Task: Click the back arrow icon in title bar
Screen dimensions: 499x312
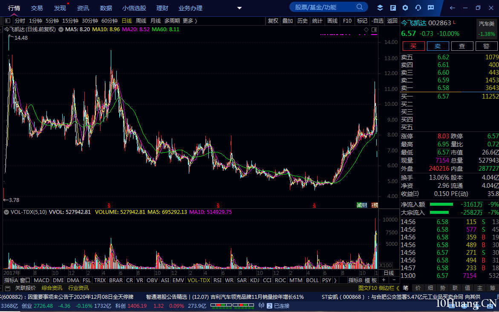Action: point(452,8)
